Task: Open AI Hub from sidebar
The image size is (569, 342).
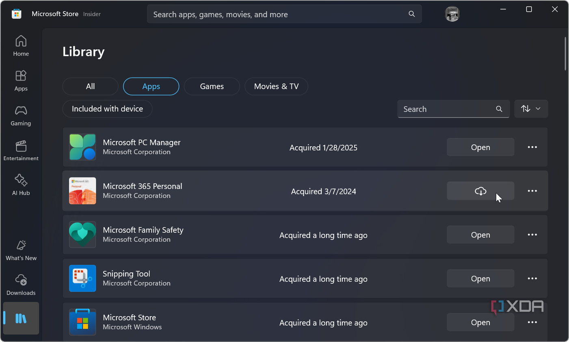Action: pyautogui.click(x=21, y=186)
